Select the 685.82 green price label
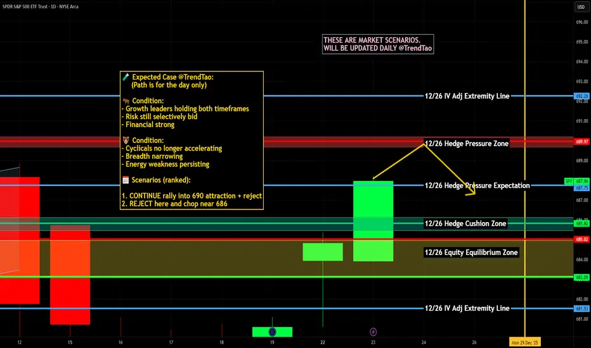 tap(581, 223)
